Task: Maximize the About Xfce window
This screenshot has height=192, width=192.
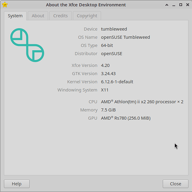Action: tap(181, 5)
